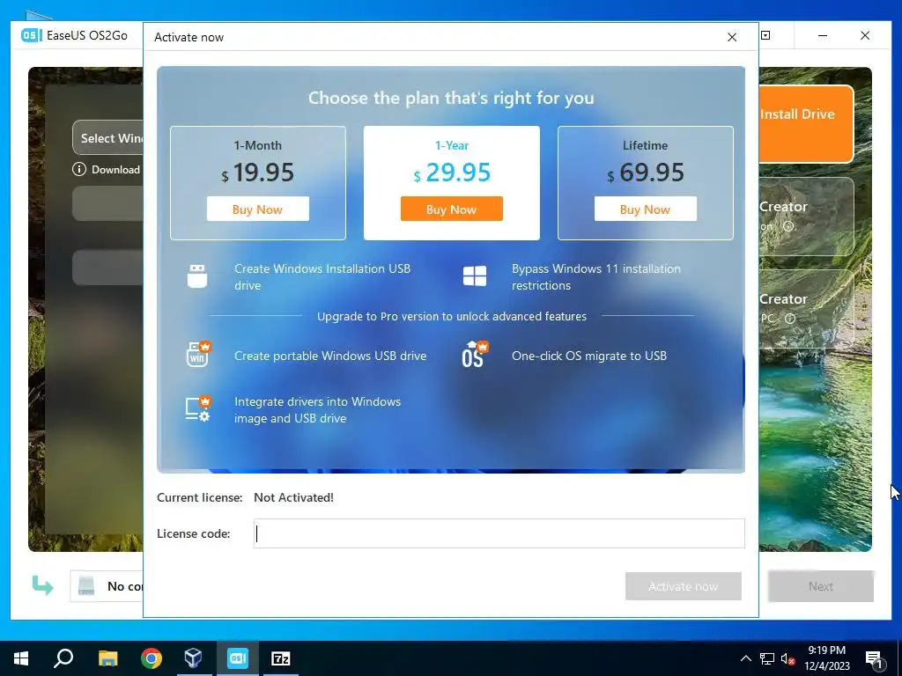Click the lower Creator card PC info icon
This screenshot has width=902, height=676.
790,319
